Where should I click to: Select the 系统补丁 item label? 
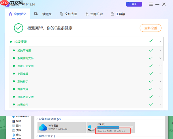coord(23,81)
